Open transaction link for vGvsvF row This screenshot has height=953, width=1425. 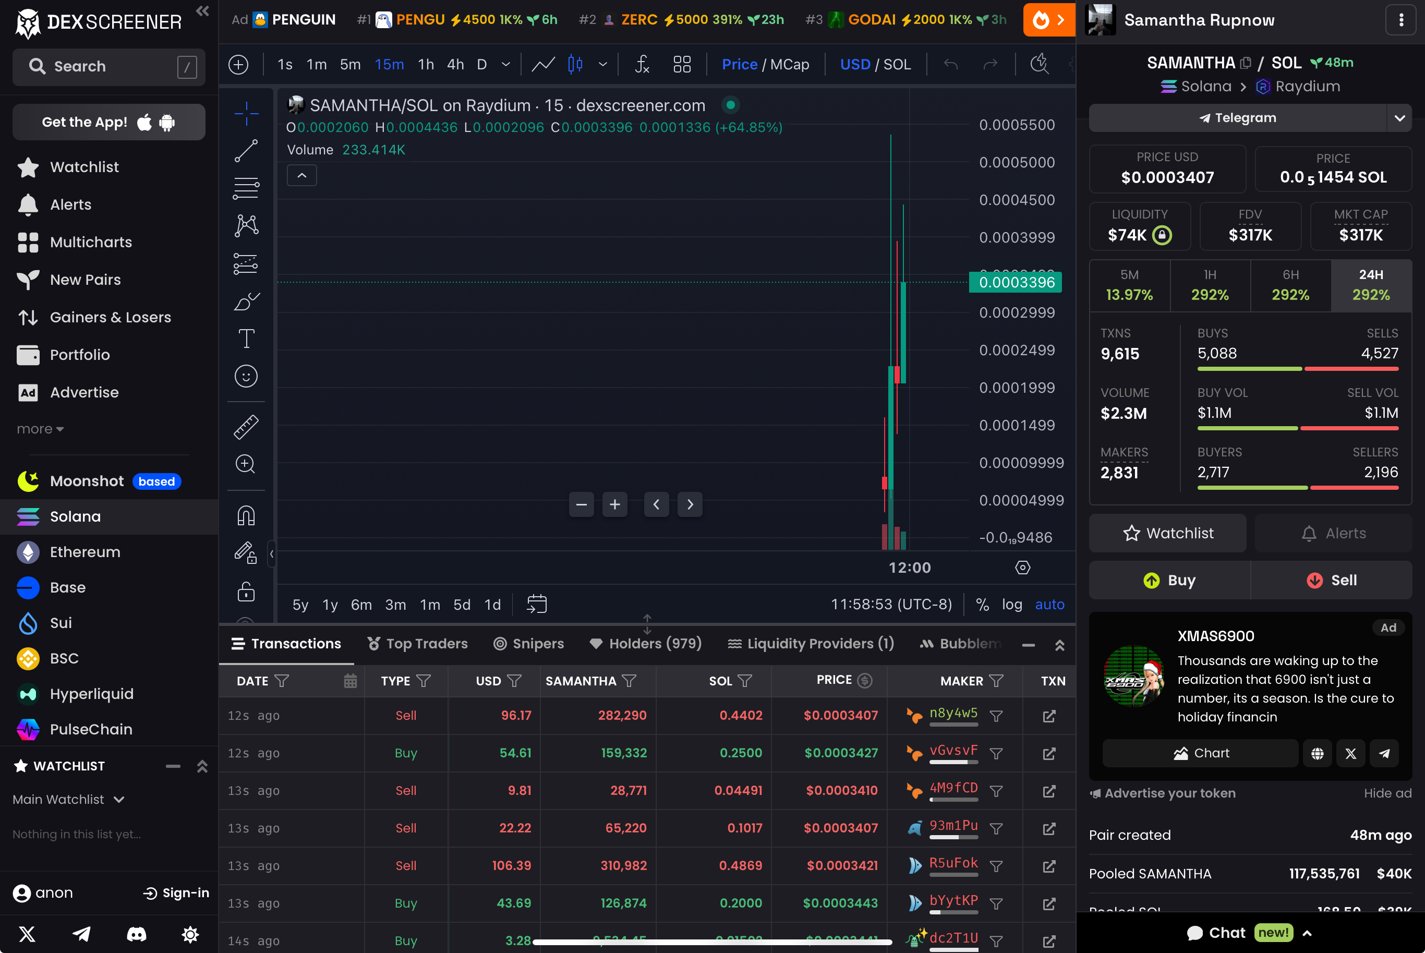[1049, 754]
